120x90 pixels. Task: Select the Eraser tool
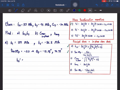pos(23,10)
